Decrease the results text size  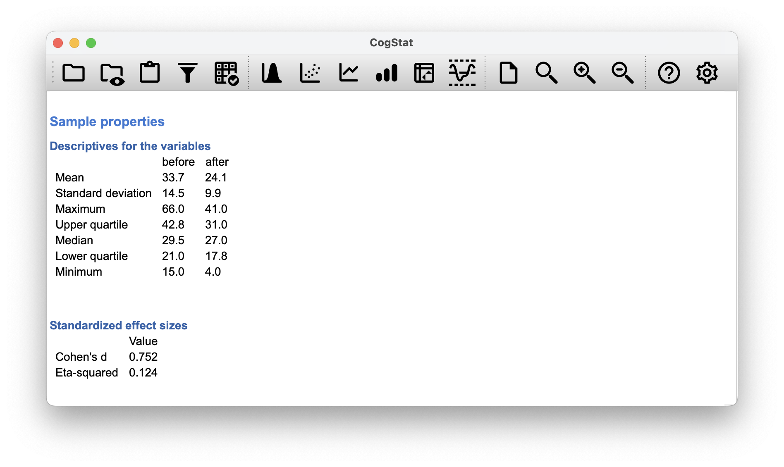point(623,73)
